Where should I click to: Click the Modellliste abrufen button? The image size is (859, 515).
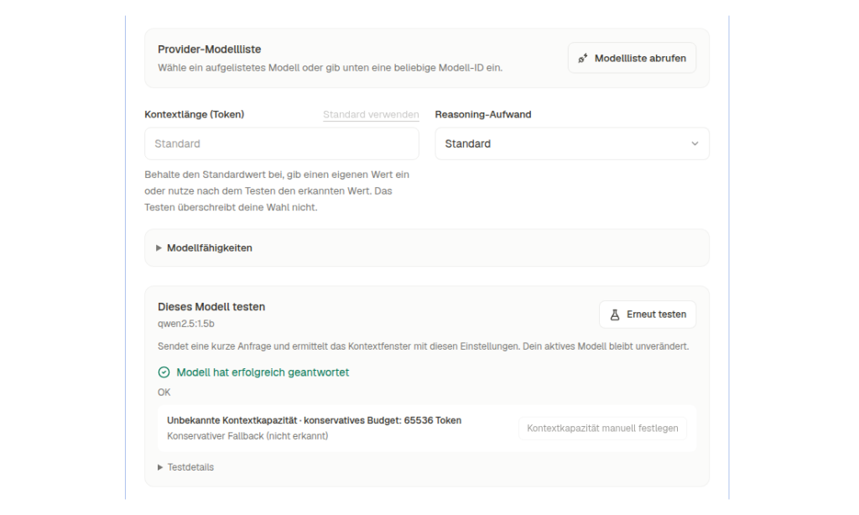pos(632,58)
